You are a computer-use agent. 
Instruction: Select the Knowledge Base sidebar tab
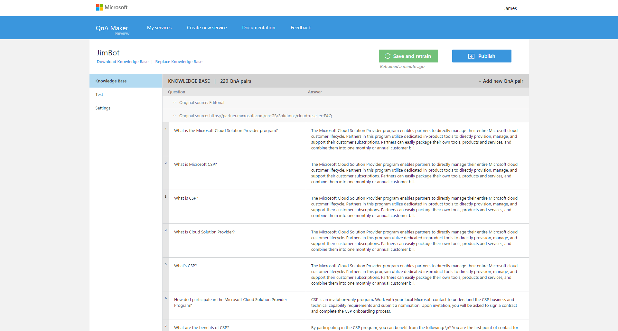click(x=126, y=81)
